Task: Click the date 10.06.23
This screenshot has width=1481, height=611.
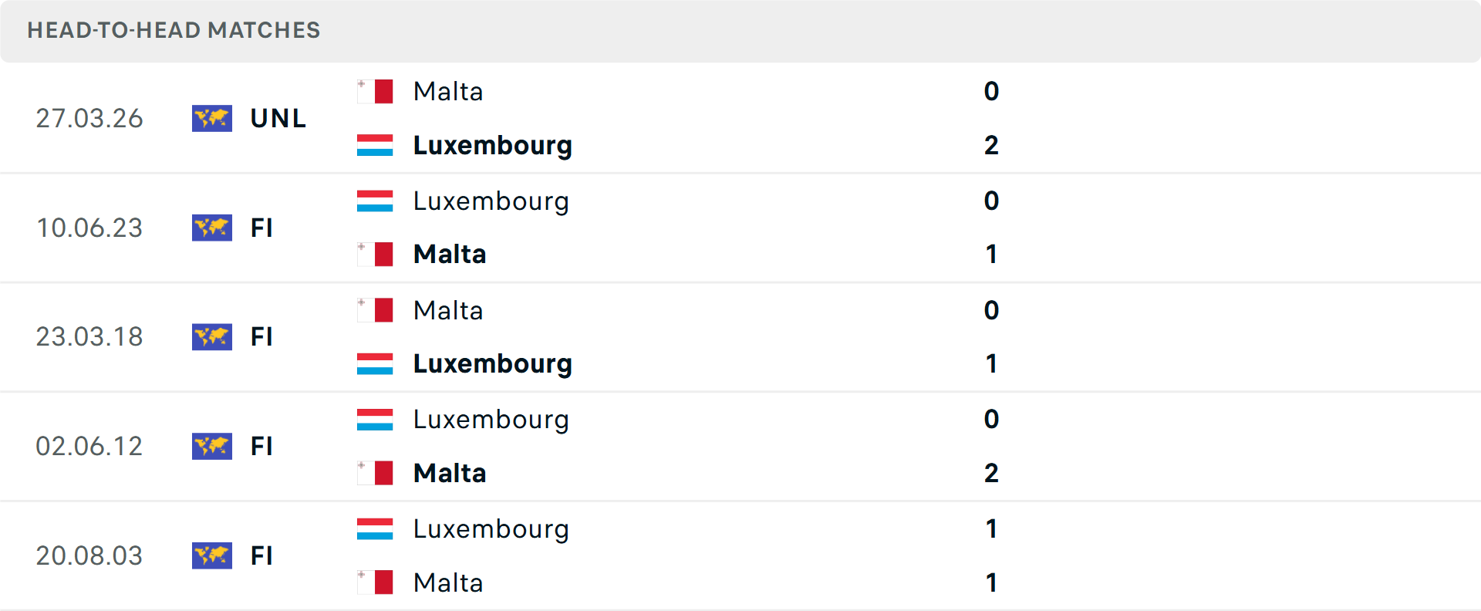Action: pos(89,228)
